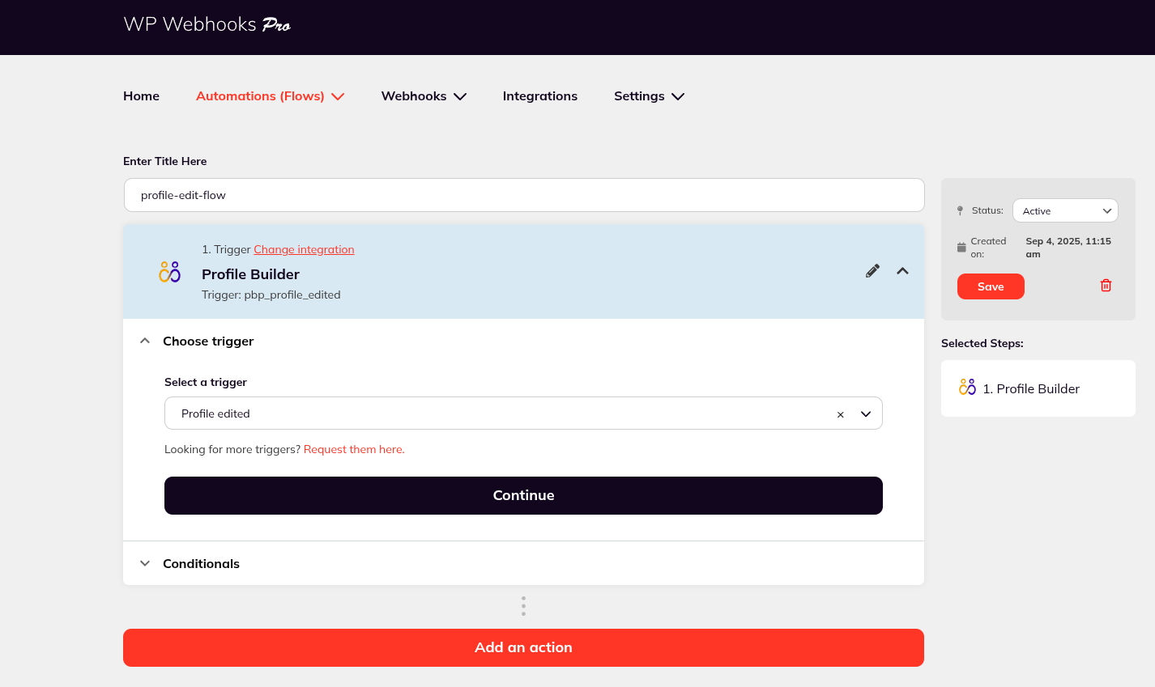Click the Request them here link
The image size is (1155, 687).
(354, 449)
